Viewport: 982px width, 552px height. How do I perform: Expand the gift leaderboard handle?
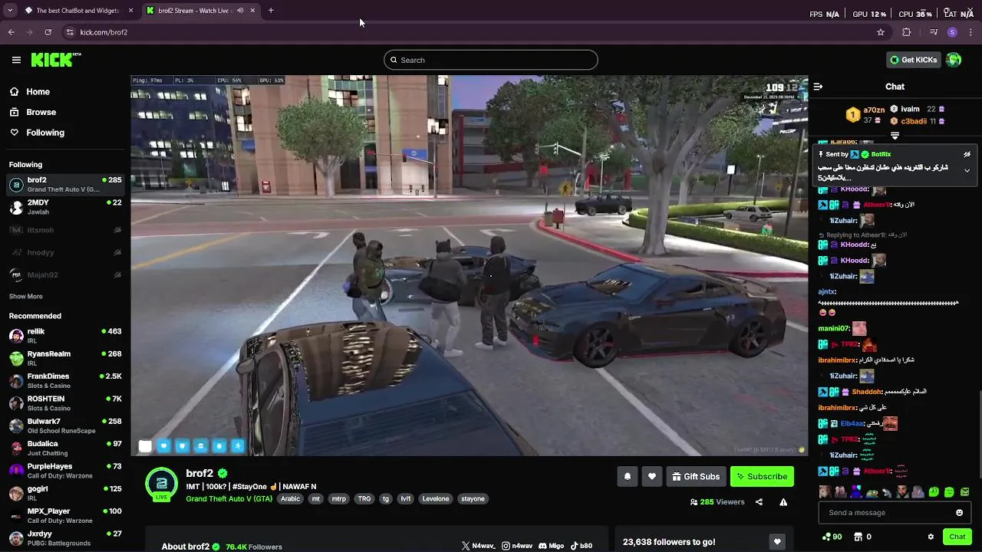click(895, 136)
